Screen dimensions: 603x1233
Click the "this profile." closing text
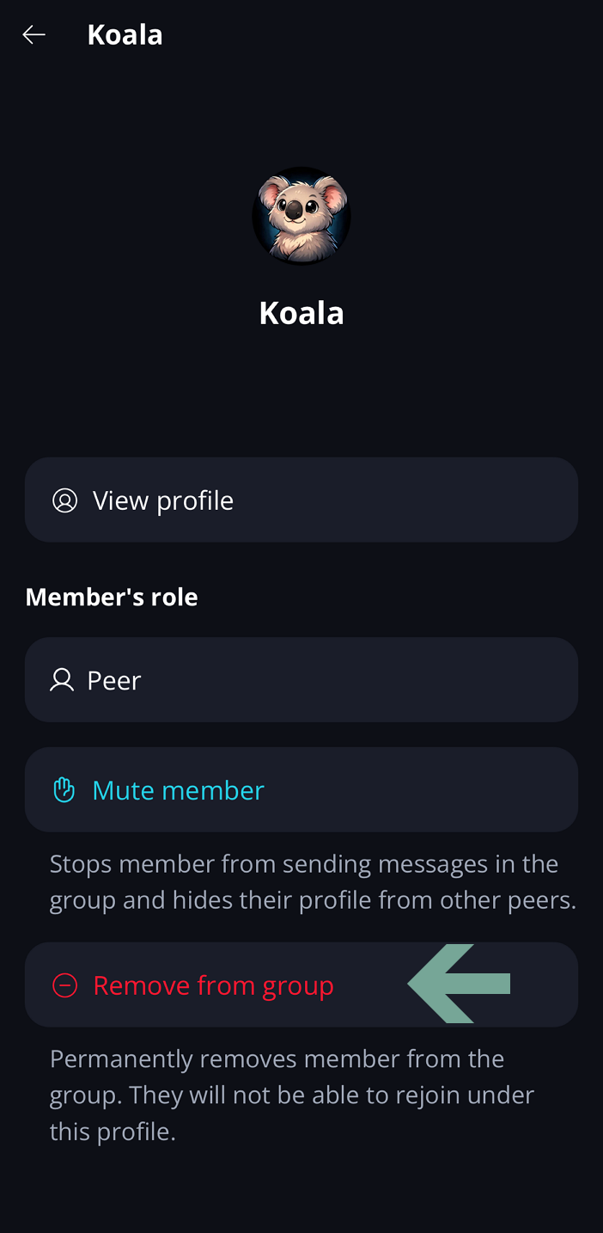click(x=113, y=1132)
